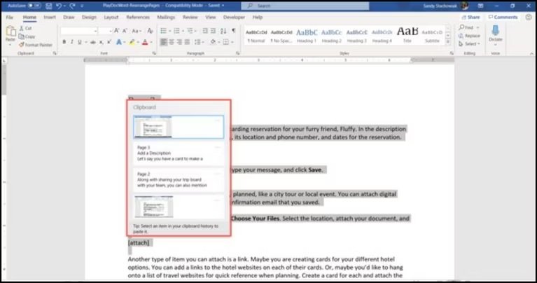537x283 pixels.
Task: Click the Copy button
Action: tap(27, 36)
